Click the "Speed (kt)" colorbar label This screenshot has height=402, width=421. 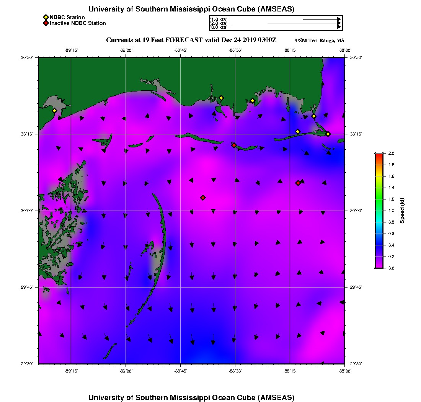(402, 211)
